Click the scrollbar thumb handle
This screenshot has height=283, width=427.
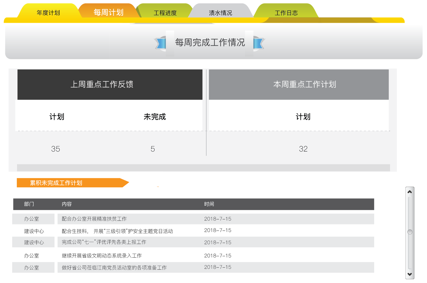coord(410,232)
